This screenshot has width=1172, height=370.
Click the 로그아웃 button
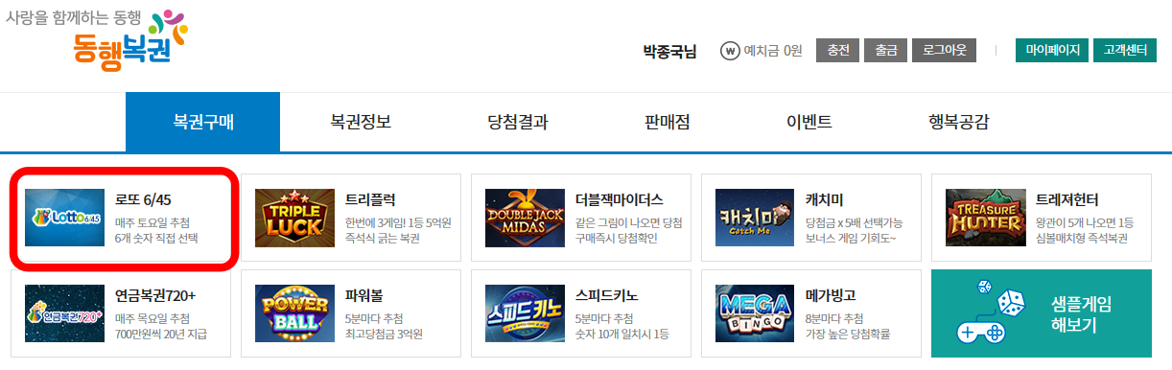pos(945,51)
